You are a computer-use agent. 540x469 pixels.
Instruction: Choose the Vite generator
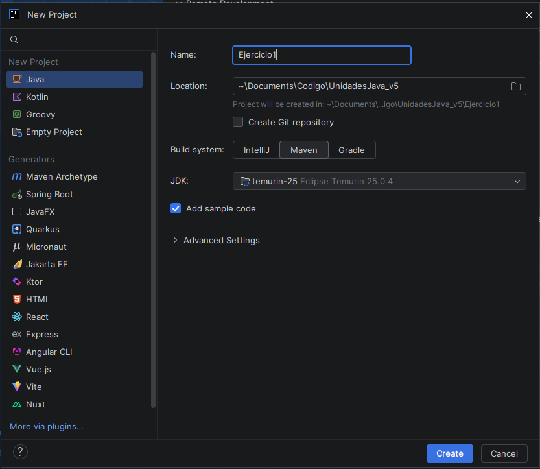(75, 387)
